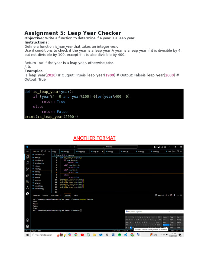The width and height of the screenshot is (208, 278).
Task: Click the New File icon in Explorer
Action: pos(42,151)
